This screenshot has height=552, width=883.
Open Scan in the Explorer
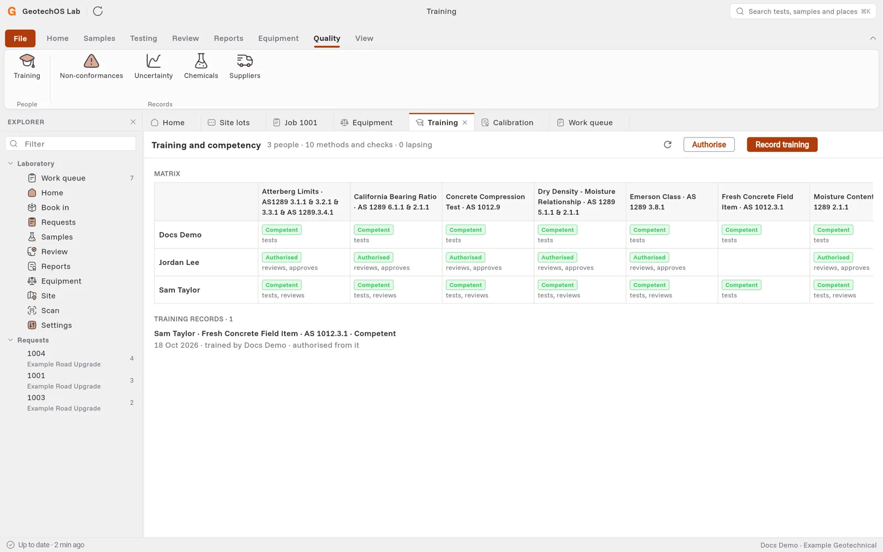point(71,311)
